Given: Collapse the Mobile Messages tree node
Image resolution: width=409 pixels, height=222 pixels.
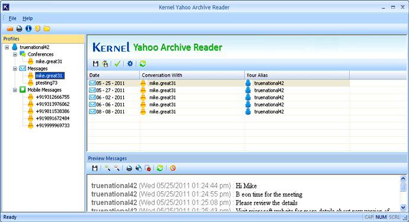Looking at the screenshot, I should [x=15, y=90].
